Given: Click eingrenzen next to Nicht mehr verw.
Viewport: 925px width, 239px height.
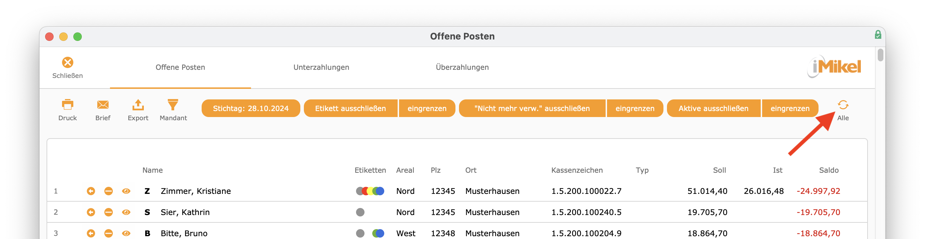Looking at the screenshot, I should pyautogui.click(x=635, y=108).
